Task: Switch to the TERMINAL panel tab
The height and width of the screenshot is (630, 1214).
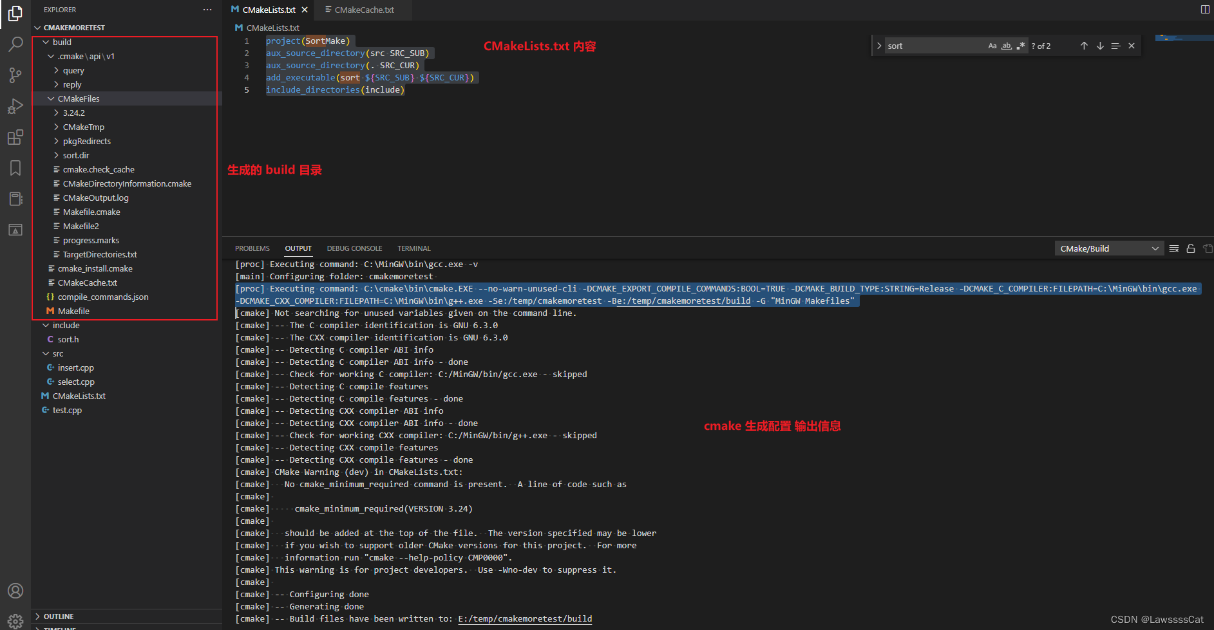Action: click(x=414, y=248)
